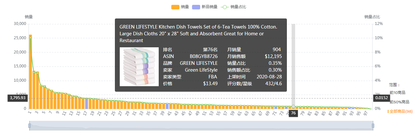
Task: Click the listing date 2020-08-28
Action: (269, 77)
